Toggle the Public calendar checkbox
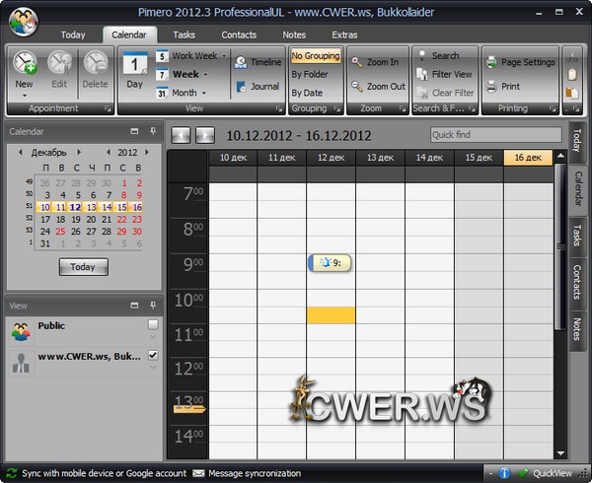592x483 pixels. click(152, 324)
